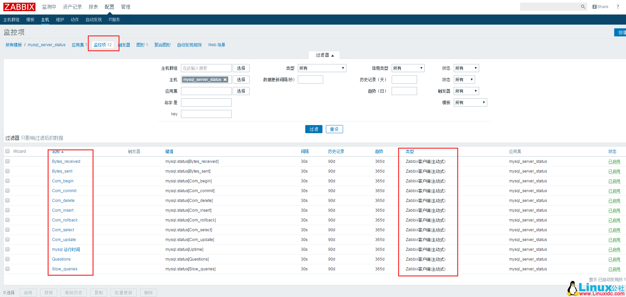This screenshot has height=297, width=626.
Task: Click 选择 button beside 应用集
Action: 241,91
